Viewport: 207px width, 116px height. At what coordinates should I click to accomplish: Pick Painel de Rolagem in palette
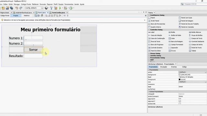(186, 21)
